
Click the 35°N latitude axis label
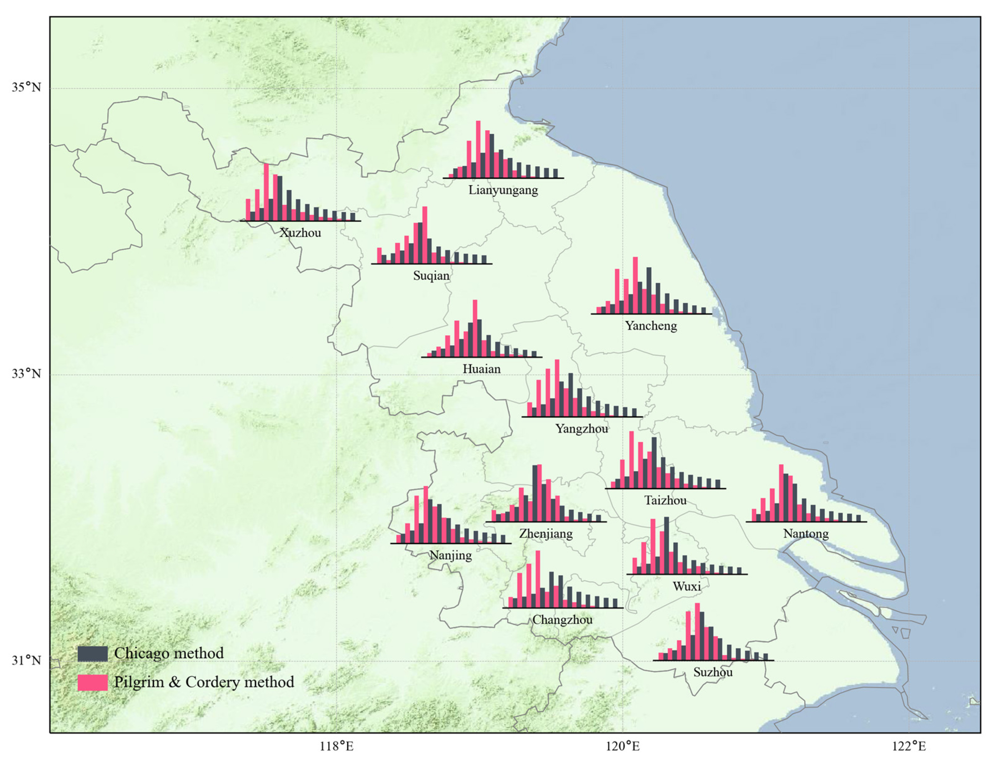pyautogui.click(x=26, y=87)
